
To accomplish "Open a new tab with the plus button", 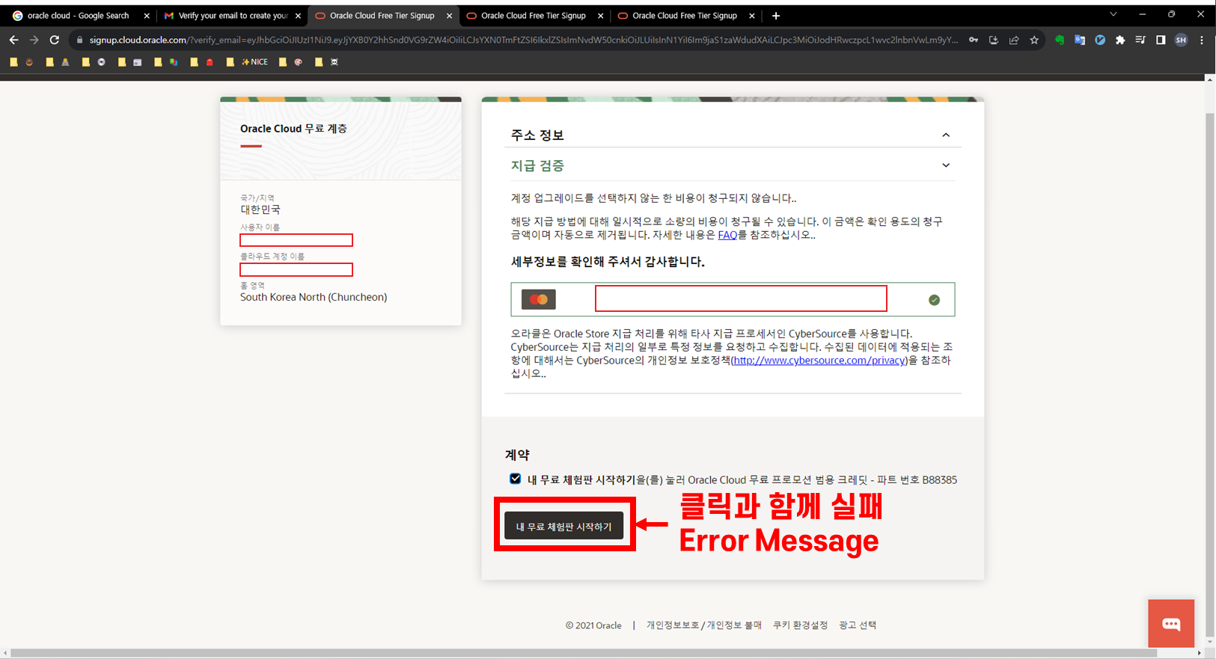I will (776, 16).
